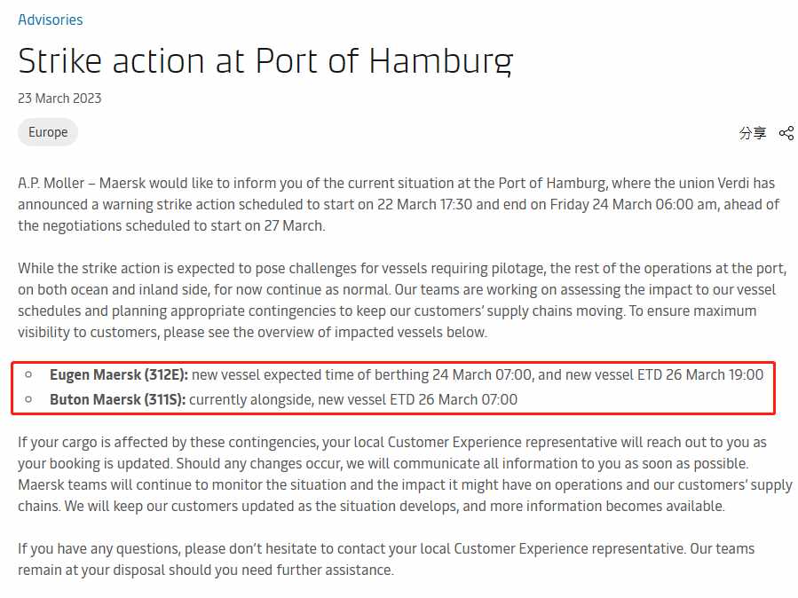Click the paragraph starting While the strike action

coord(402,300)
